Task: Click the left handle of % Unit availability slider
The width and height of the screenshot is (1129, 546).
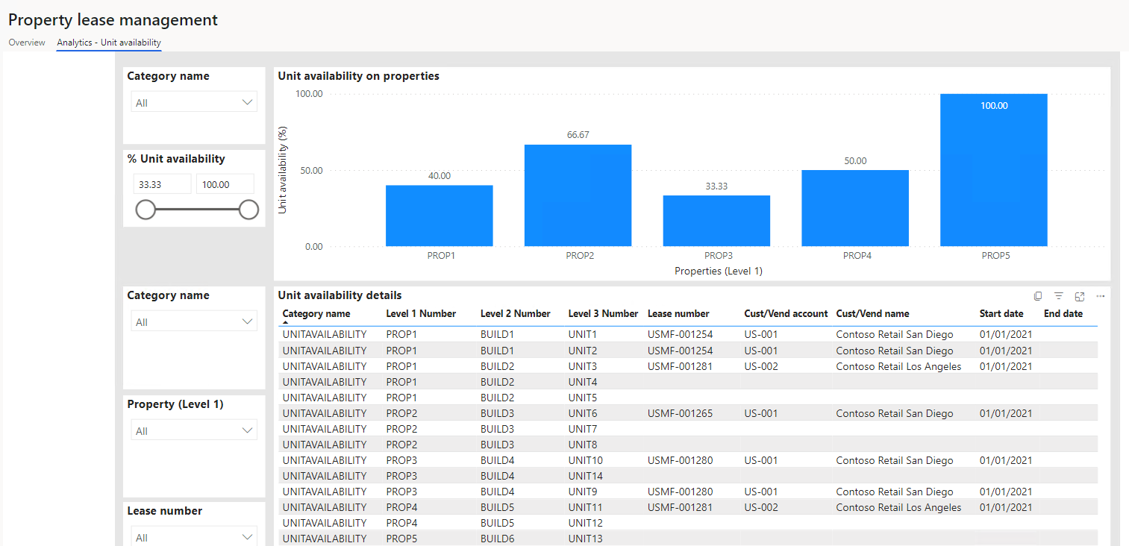Action: (x=146, y=210)
